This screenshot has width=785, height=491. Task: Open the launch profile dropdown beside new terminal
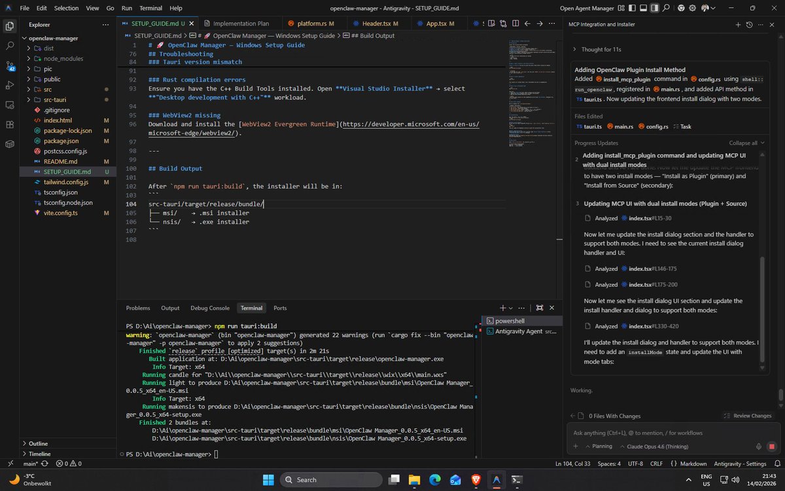tap(512, 308)
